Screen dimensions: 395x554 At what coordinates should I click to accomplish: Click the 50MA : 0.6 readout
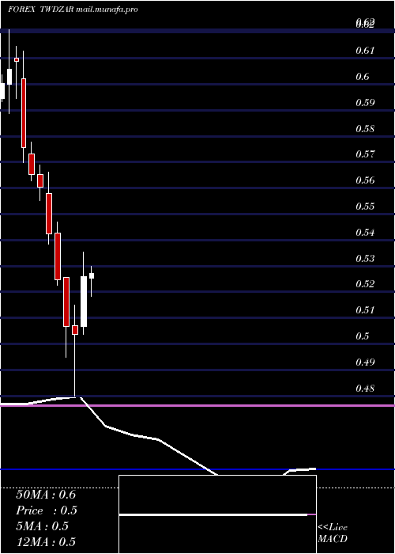pyautogui.click(x=46, y=495)
